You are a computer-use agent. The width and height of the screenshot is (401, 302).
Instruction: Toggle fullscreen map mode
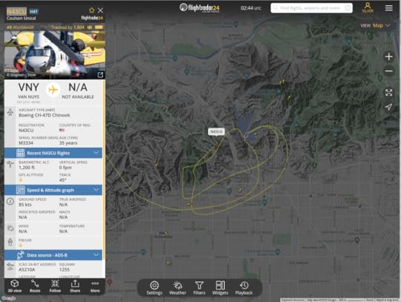388,93
